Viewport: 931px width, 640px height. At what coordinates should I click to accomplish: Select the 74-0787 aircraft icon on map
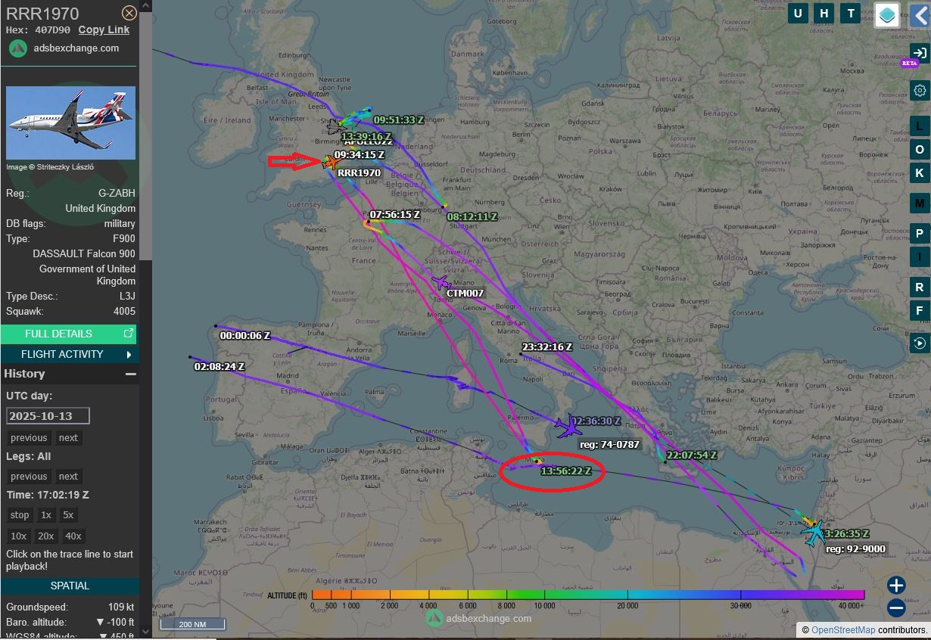566,426
